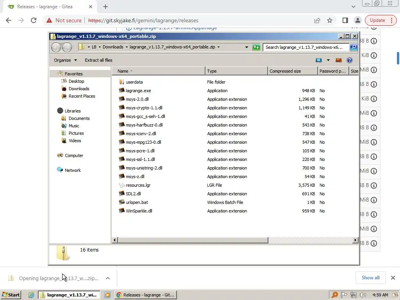Open the Organize dropdown menu

point(65,60)
